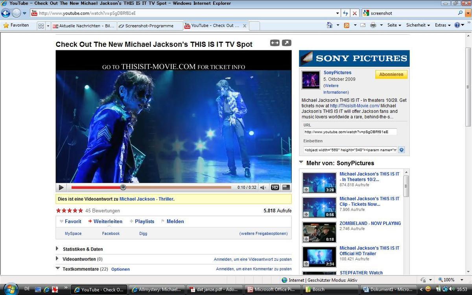
Task: Select the video URL text field
Action: [350, 132]
